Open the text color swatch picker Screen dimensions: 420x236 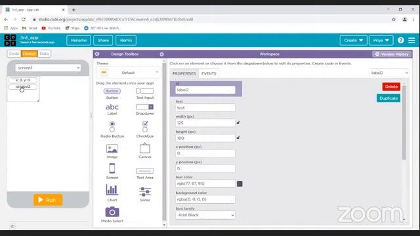pyautogui.click(x=240, y=184)
